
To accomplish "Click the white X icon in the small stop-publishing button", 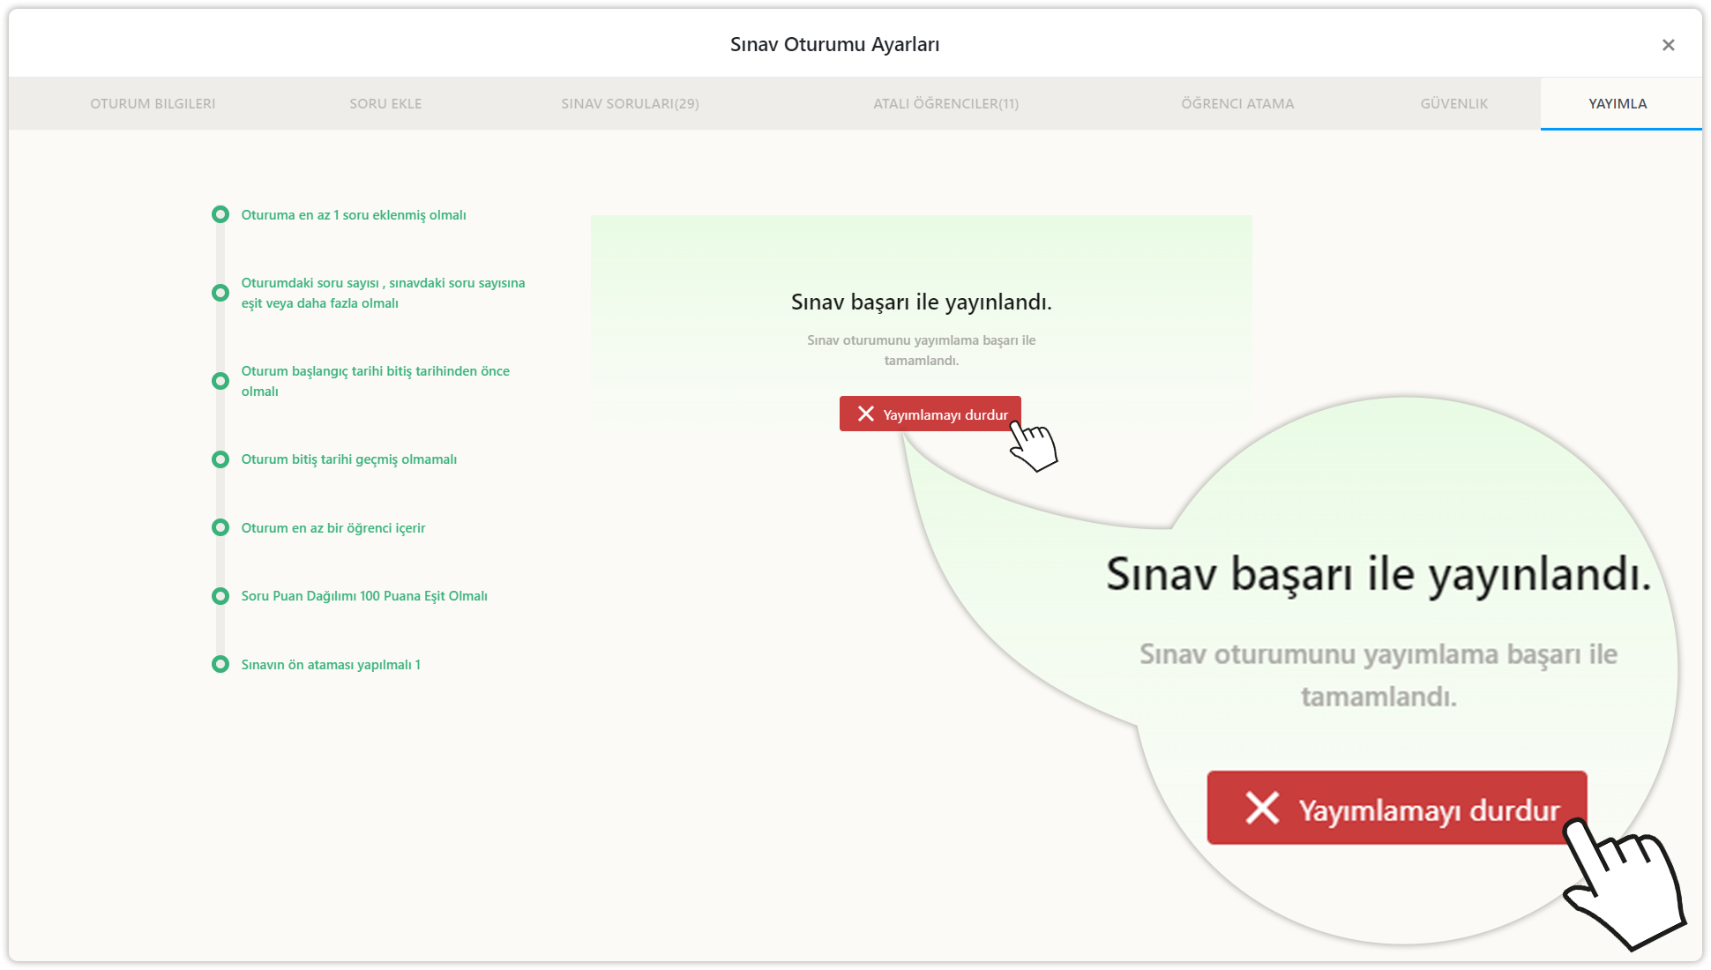I will coord(866,414).
